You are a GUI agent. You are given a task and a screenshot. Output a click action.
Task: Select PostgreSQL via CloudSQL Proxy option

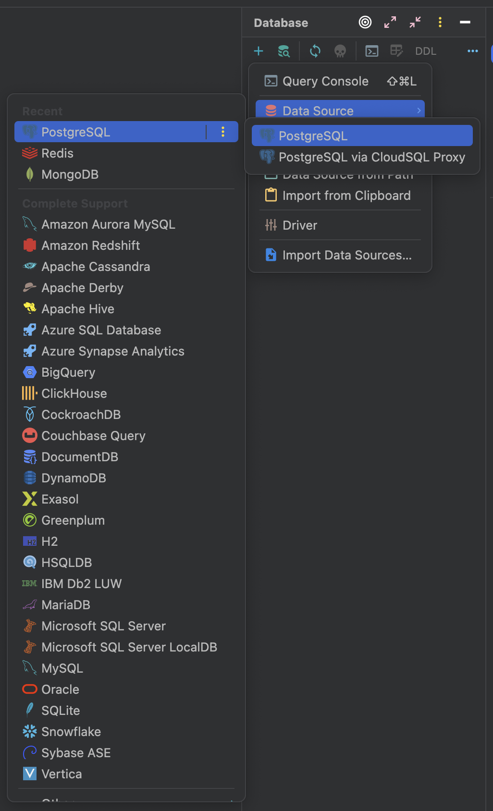[x=371, y=157]
